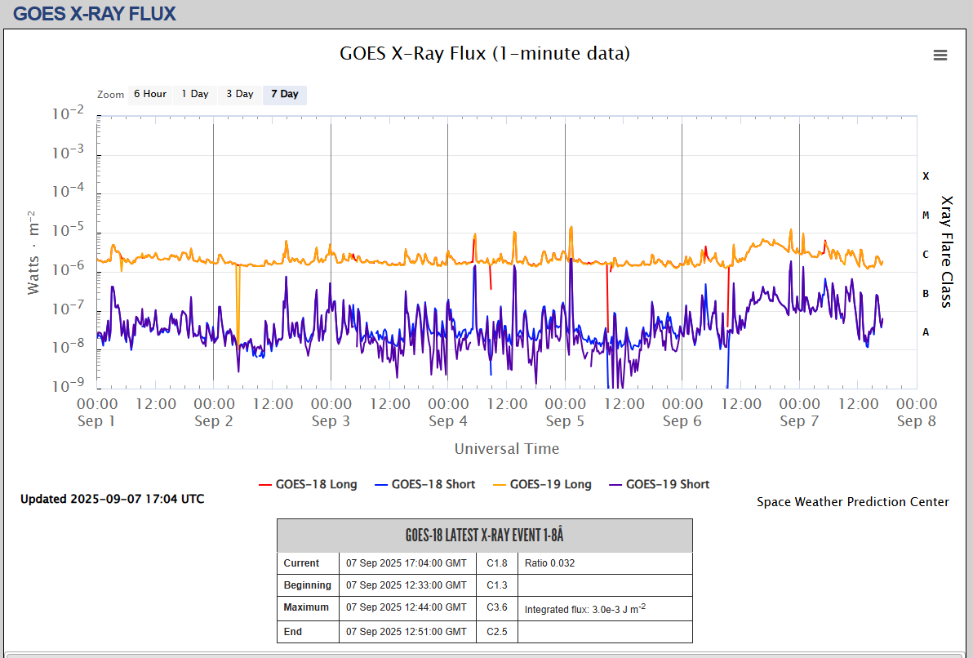The width and height of the screenshot is (973, 658).
Task: Click the purple GOES-19 Short line swatch
Action: tap(615, 485)
